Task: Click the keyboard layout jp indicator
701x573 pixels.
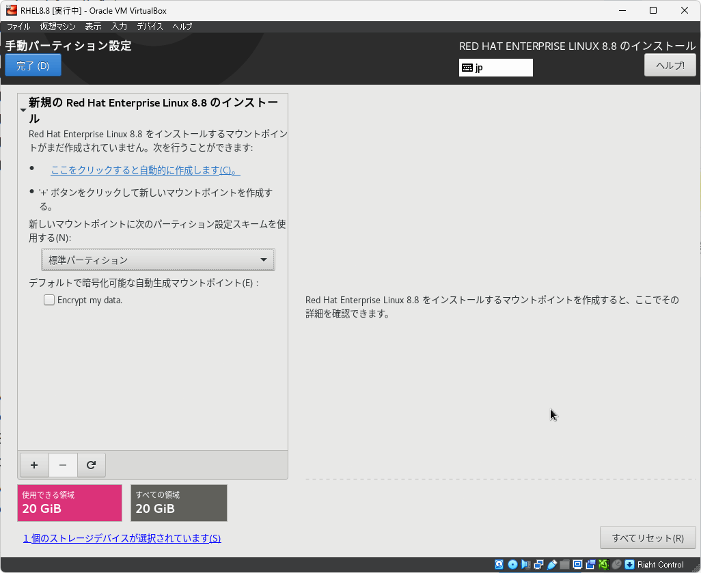Action: 495,68
